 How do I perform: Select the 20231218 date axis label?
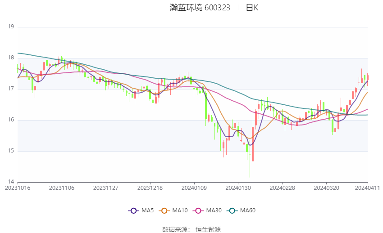(x=150, y=188)
